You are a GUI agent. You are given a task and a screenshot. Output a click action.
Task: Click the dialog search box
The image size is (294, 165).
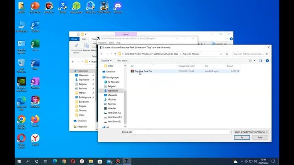point(250,54)
